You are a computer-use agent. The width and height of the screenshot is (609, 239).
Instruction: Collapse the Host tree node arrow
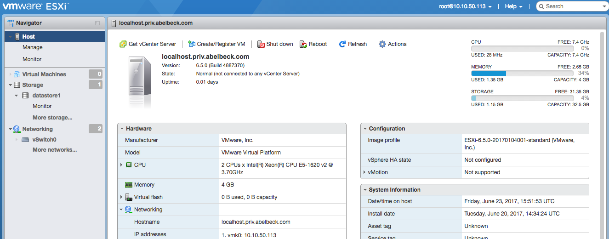pos(10,37)
